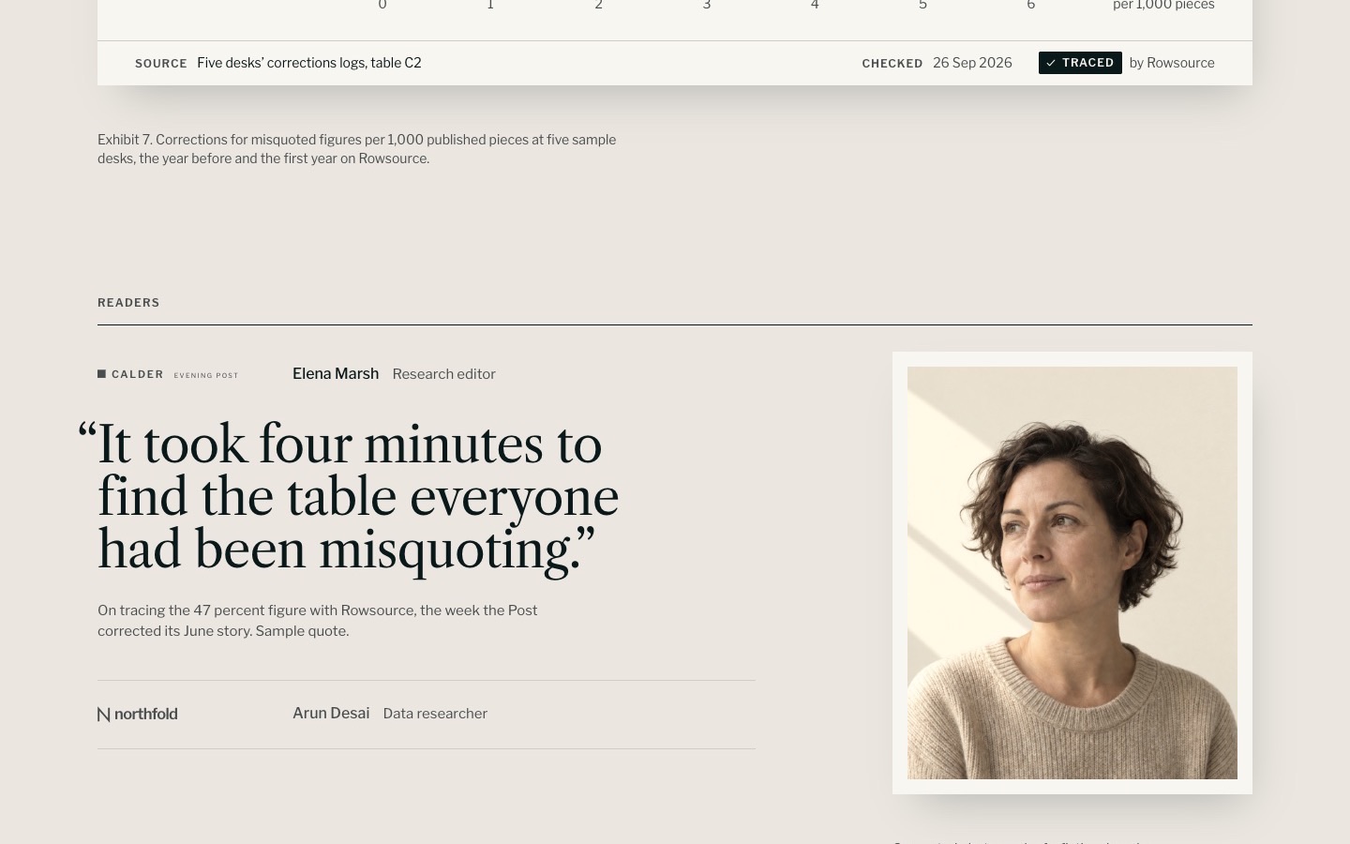
Task: Click the 'by Rowsource' attribution
Action: tap(1172, 63)
